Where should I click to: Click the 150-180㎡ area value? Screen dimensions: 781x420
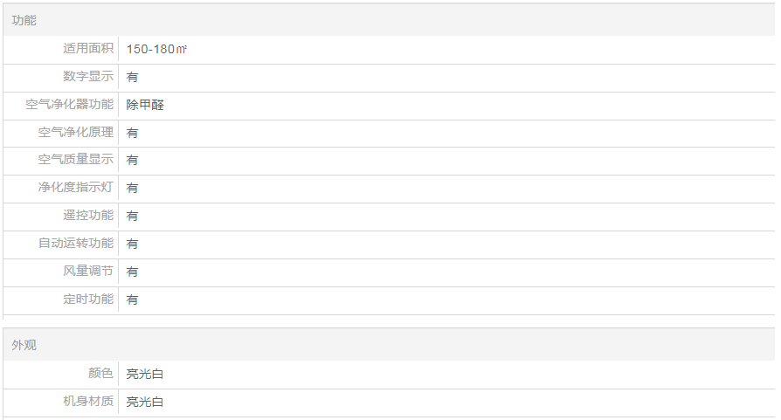coord(156,49)
